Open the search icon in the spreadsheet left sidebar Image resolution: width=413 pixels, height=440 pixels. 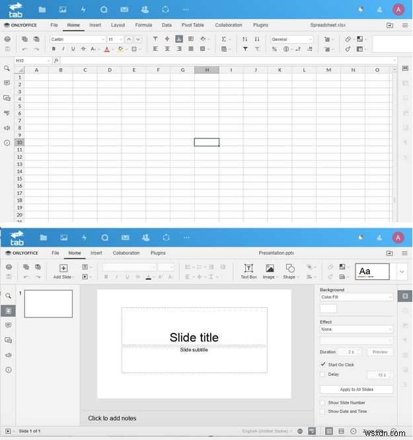(x=7, y=68)
